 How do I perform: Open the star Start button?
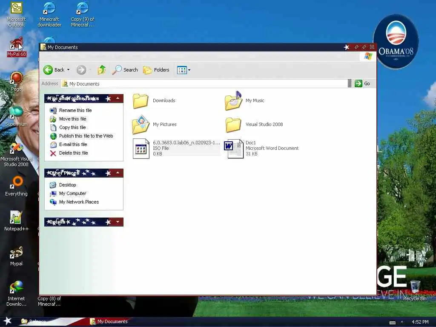click(x=8, y=321)
